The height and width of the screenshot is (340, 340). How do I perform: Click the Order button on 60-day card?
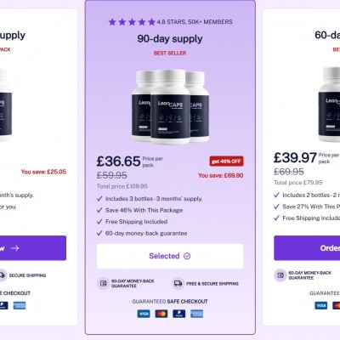pos(307,248)
